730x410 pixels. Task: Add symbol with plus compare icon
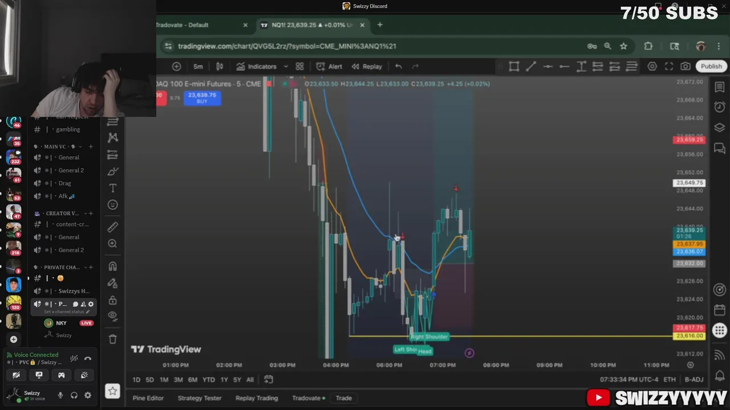point(176,67)
